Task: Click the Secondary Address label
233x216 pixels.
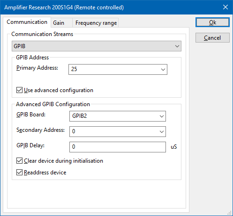Action: [x=40, y=130]
